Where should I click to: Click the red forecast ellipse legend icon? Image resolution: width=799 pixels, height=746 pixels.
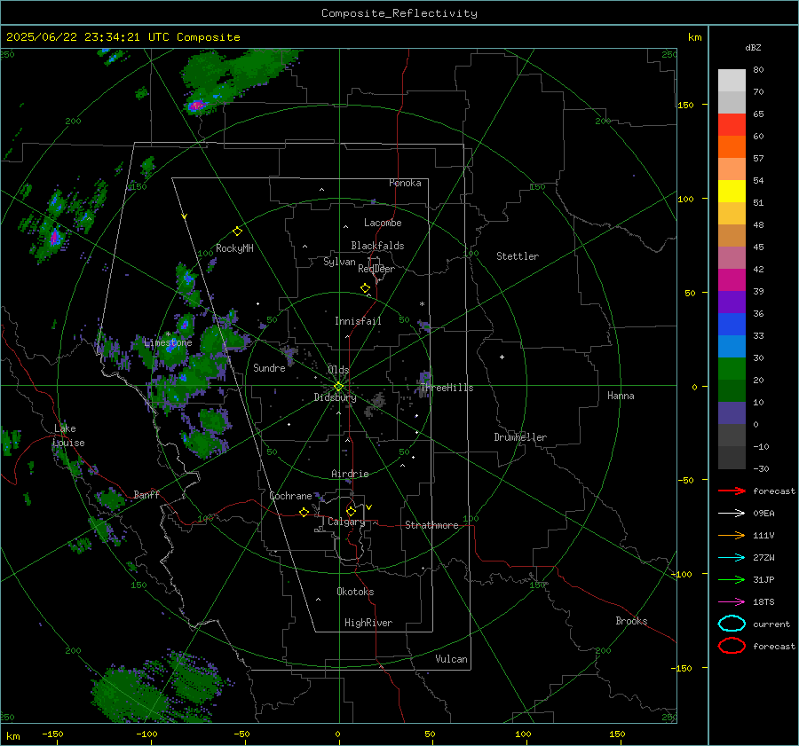(x=732, y=646)
